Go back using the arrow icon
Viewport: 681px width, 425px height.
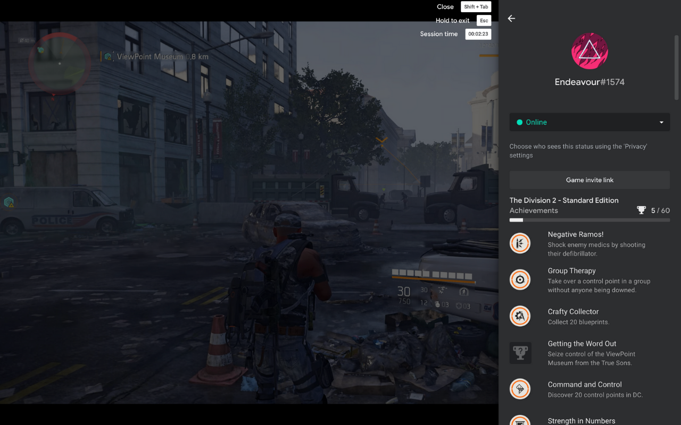point(511,19)
